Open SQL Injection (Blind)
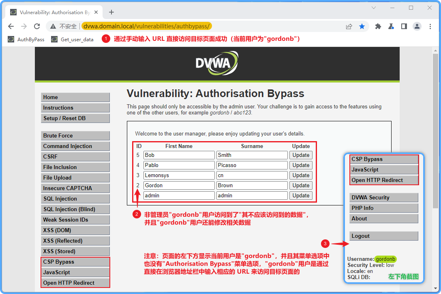 coord(75,209)
